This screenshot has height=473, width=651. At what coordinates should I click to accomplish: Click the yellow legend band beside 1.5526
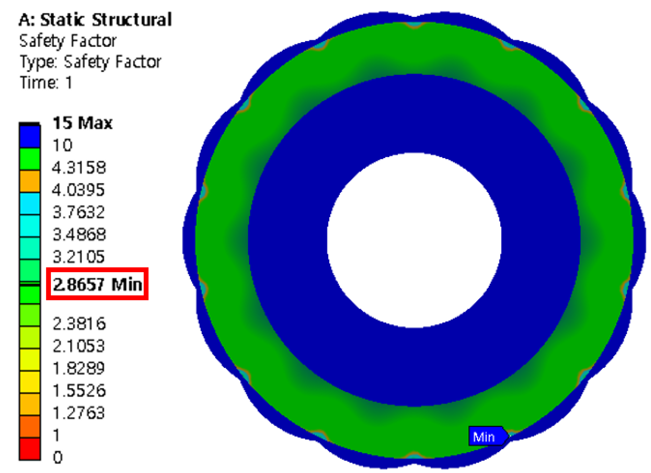30,382
